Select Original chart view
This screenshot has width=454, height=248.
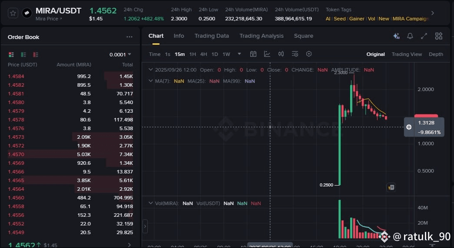[x=375, y=54]
